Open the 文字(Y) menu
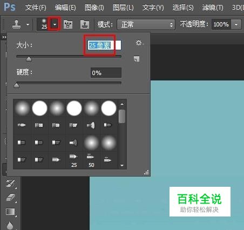244x230 pixels. [153, 8]
